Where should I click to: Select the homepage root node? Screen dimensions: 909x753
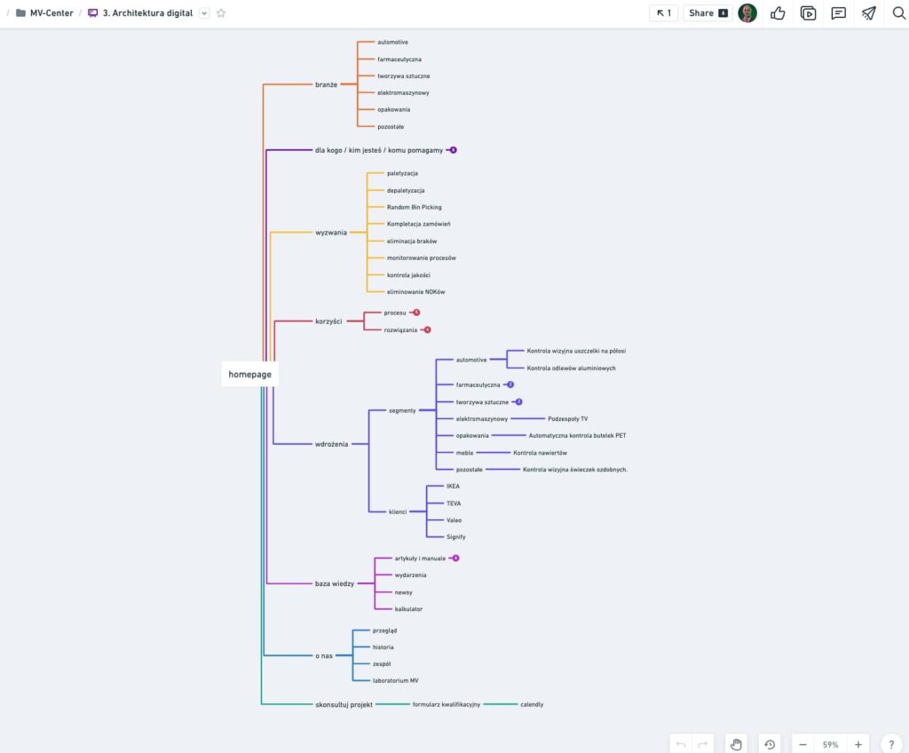coord(249,375)
